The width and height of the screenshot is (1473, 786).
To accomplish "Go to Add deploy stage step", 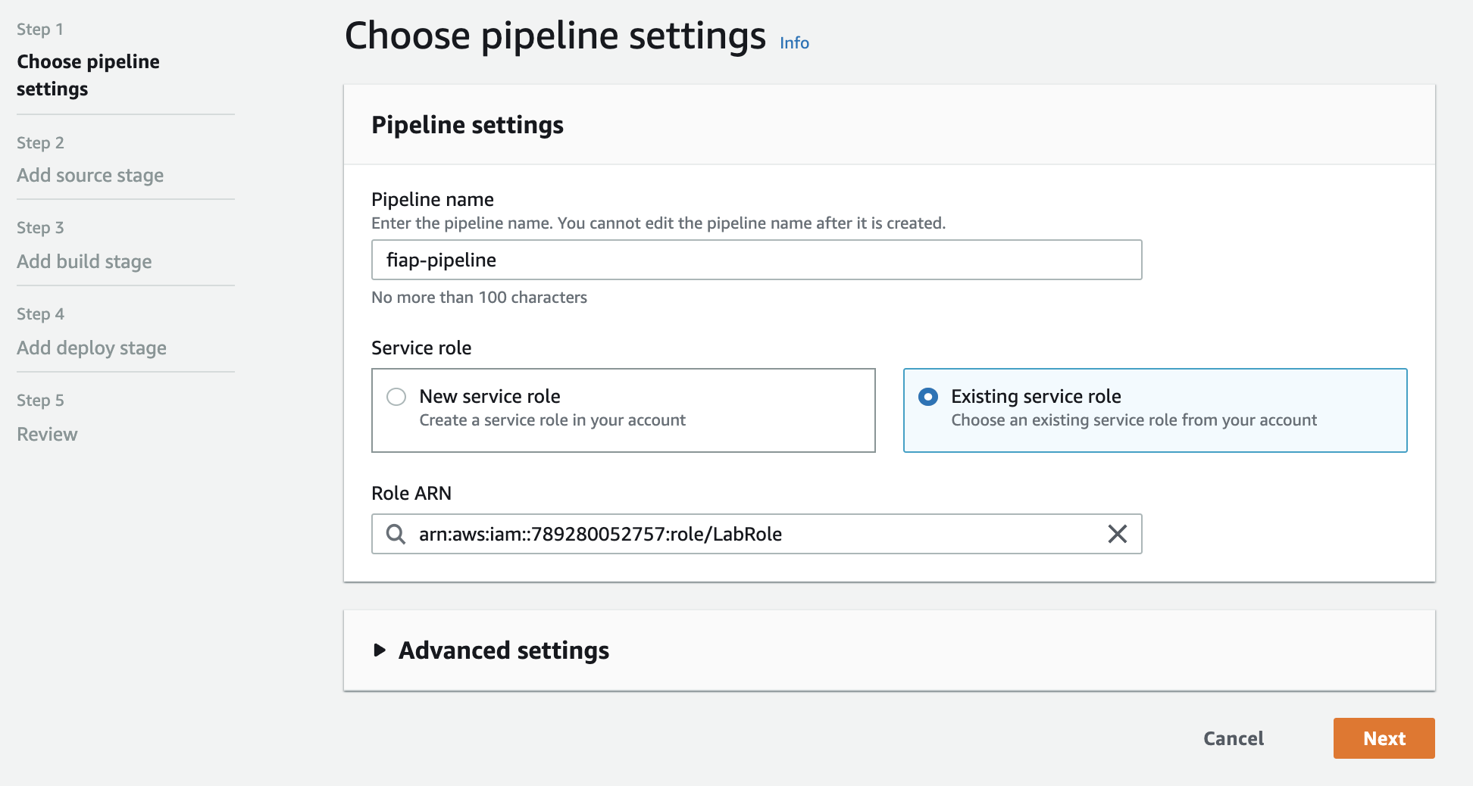I will pos(92,348).
